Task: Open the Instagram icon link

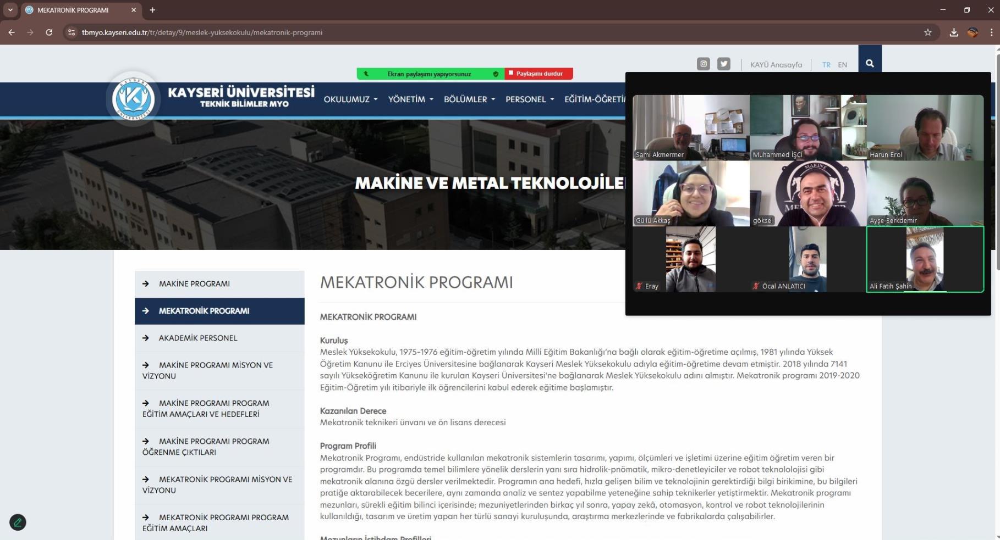Action: click(x=704, y=64)
